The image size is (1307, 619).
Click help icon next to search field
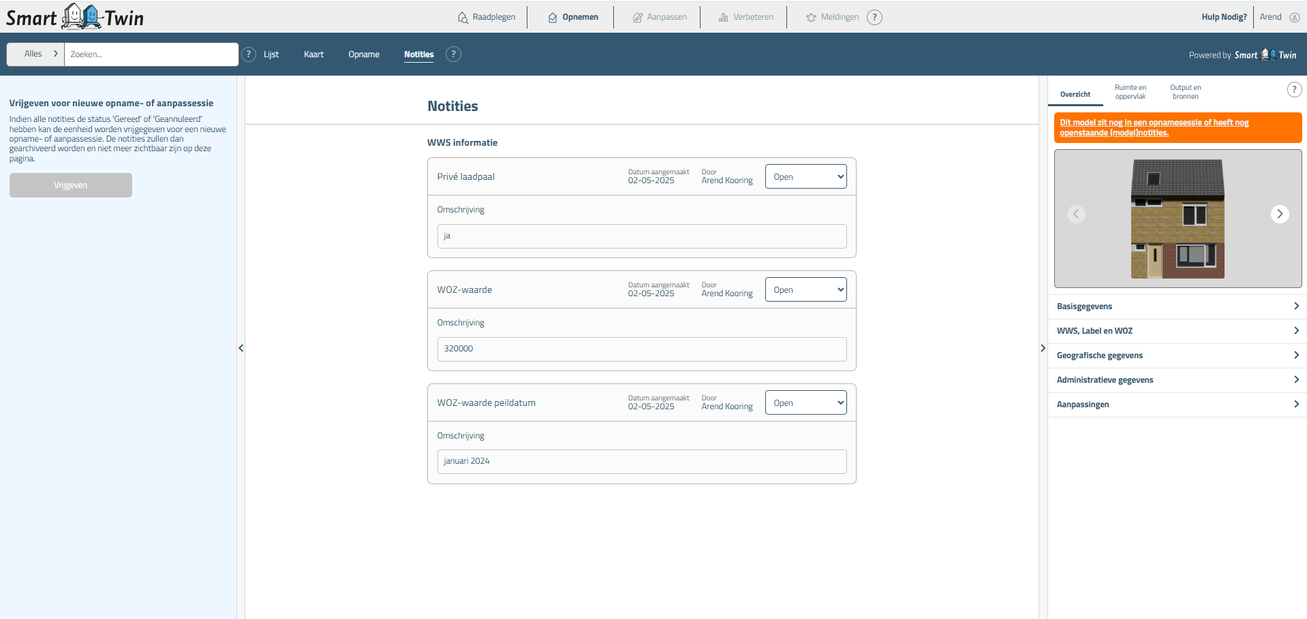249,54
